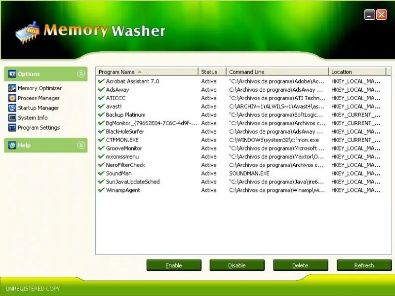The width and height of the screenshot is (395, 296).
Task: Open the System Info monitor icon
Action: tap(12, 117)
